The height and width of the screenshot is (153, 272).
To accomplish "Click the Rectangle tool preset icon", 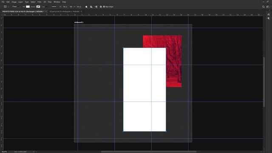I will click(x=5, y=7).
